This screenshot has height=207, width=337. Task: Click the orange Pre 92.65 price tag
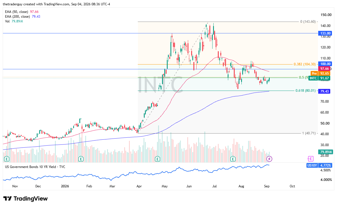pyautogui.click(x=321, y=73)
